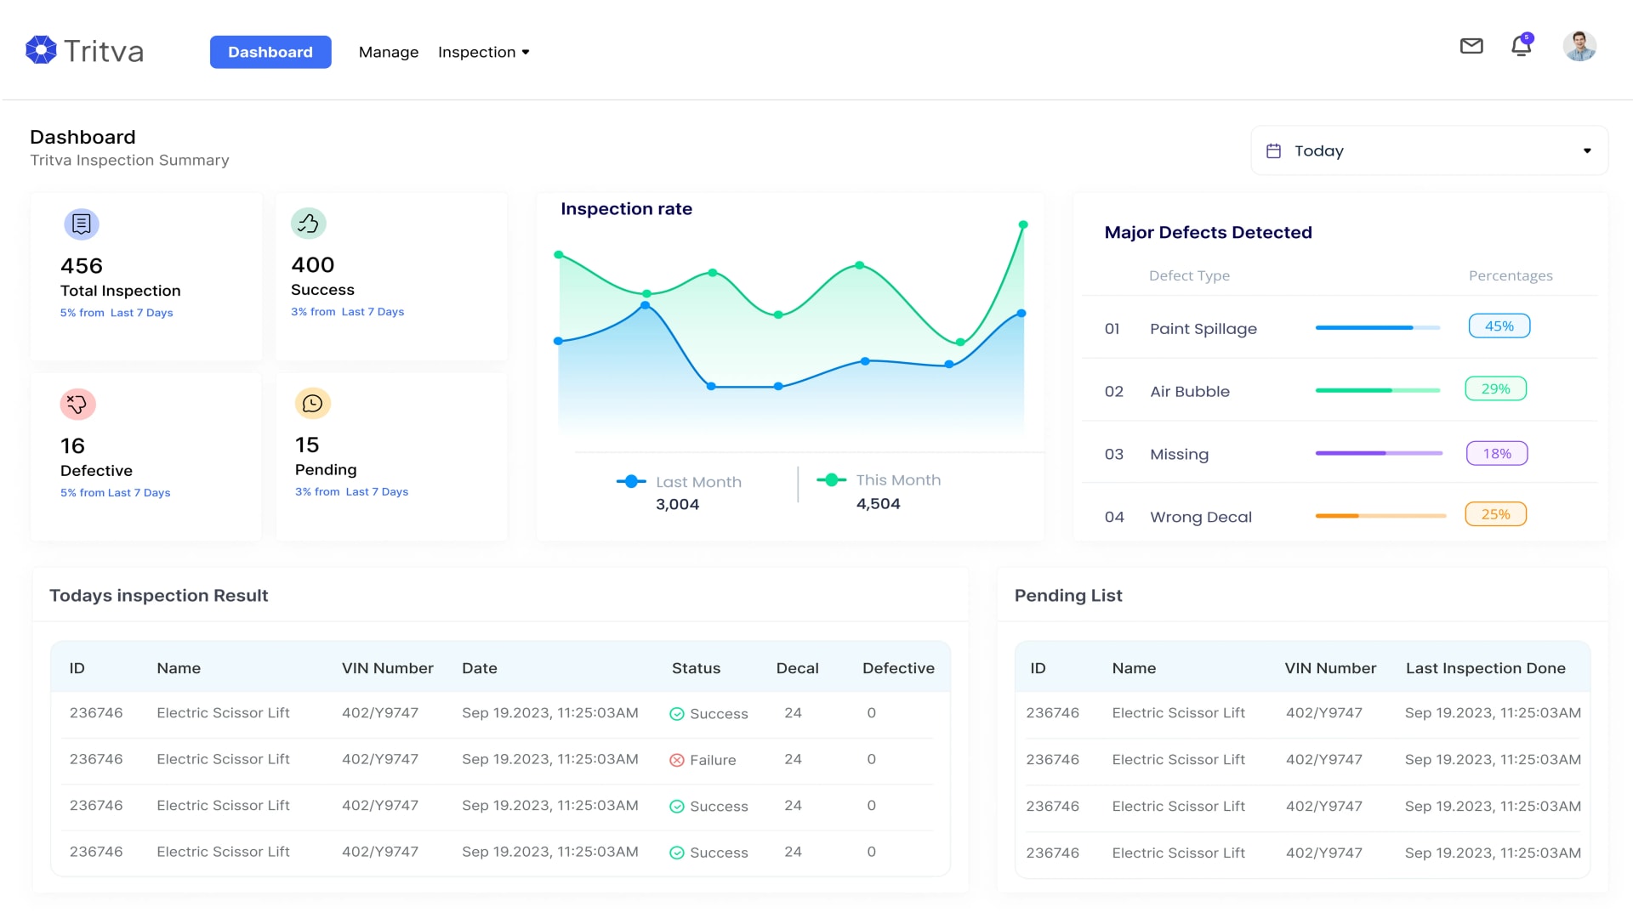Open the notification badge showing 9
Viewport: 1633px width, 918px height.
(x=1527, y=37)
